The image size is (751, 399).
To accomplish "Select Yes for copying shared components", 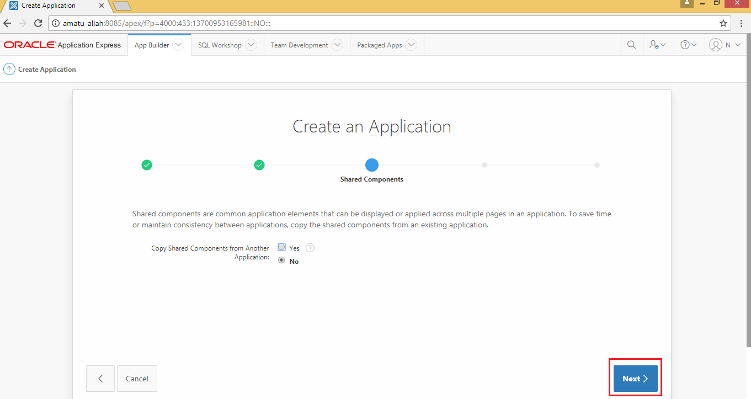I will 281,247.
